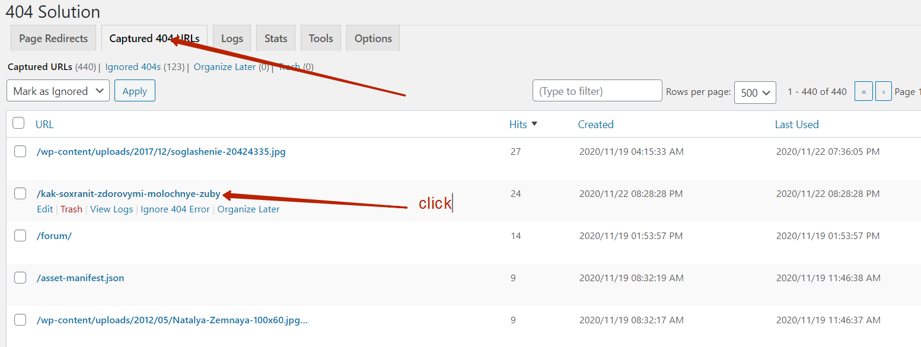Go to first page with double-arrow button
This screenshot has width=921, height=347.
coord(863,92)
